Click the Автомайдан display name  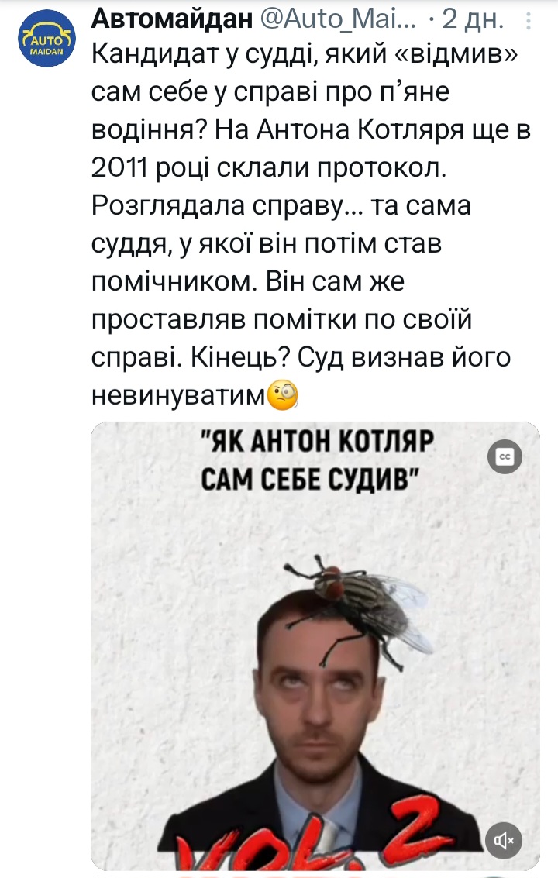pos(172,19)
